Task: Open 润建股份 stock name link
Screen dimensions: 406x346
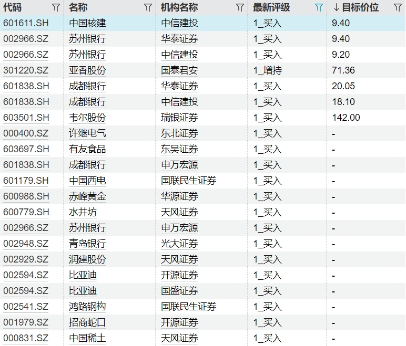Action: click(x=87, y=259)
